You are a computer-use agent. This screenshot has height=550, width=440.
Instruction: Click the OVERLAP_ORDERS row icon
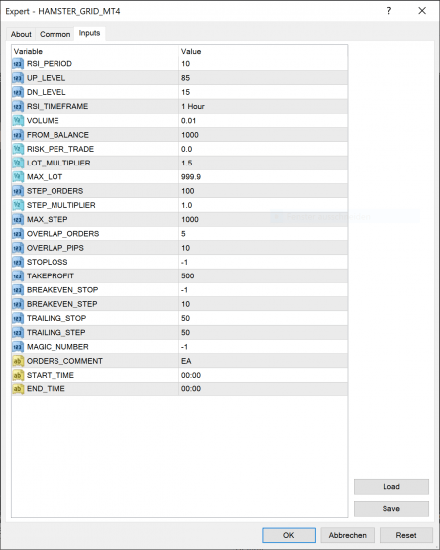(18, 234)
